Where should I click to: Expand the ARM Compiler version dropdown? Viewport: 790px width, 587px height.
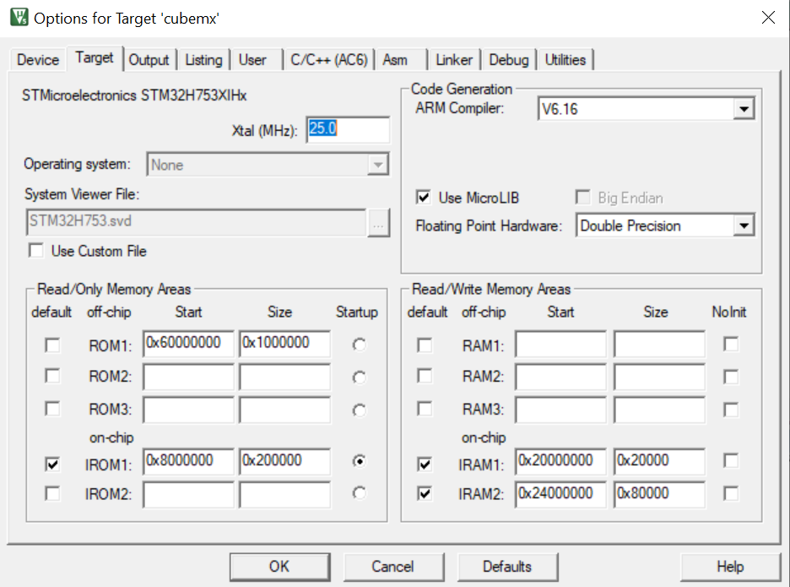pos(744,109)
